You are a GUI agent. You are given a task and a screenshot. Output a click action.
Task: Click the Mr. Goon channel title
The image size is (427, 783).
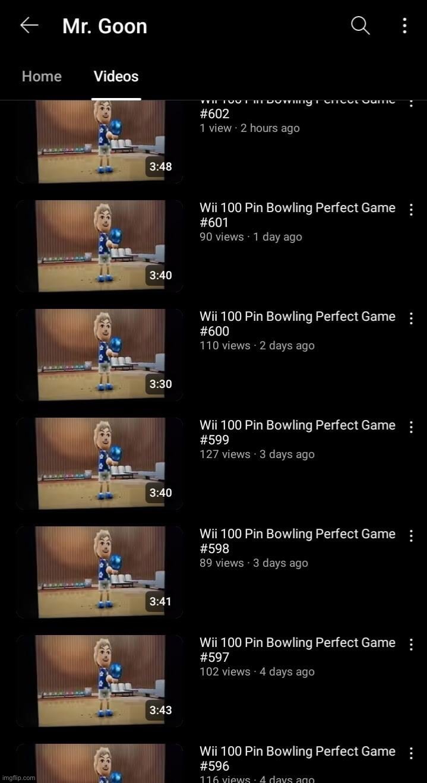click(x=105, y=26)
